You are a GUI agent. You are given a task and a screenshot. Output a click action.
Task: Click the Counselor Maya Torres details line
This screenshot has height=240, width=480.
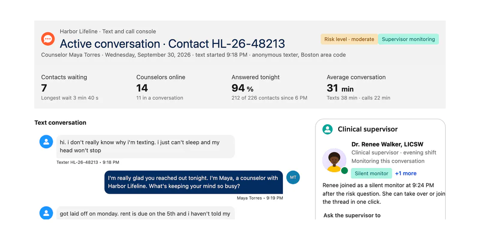(x=193, y=55)
